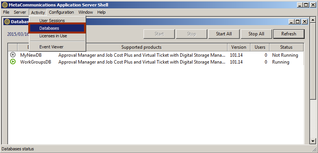Sort by Version column header

pyautogui.click(x=239, y=47)
